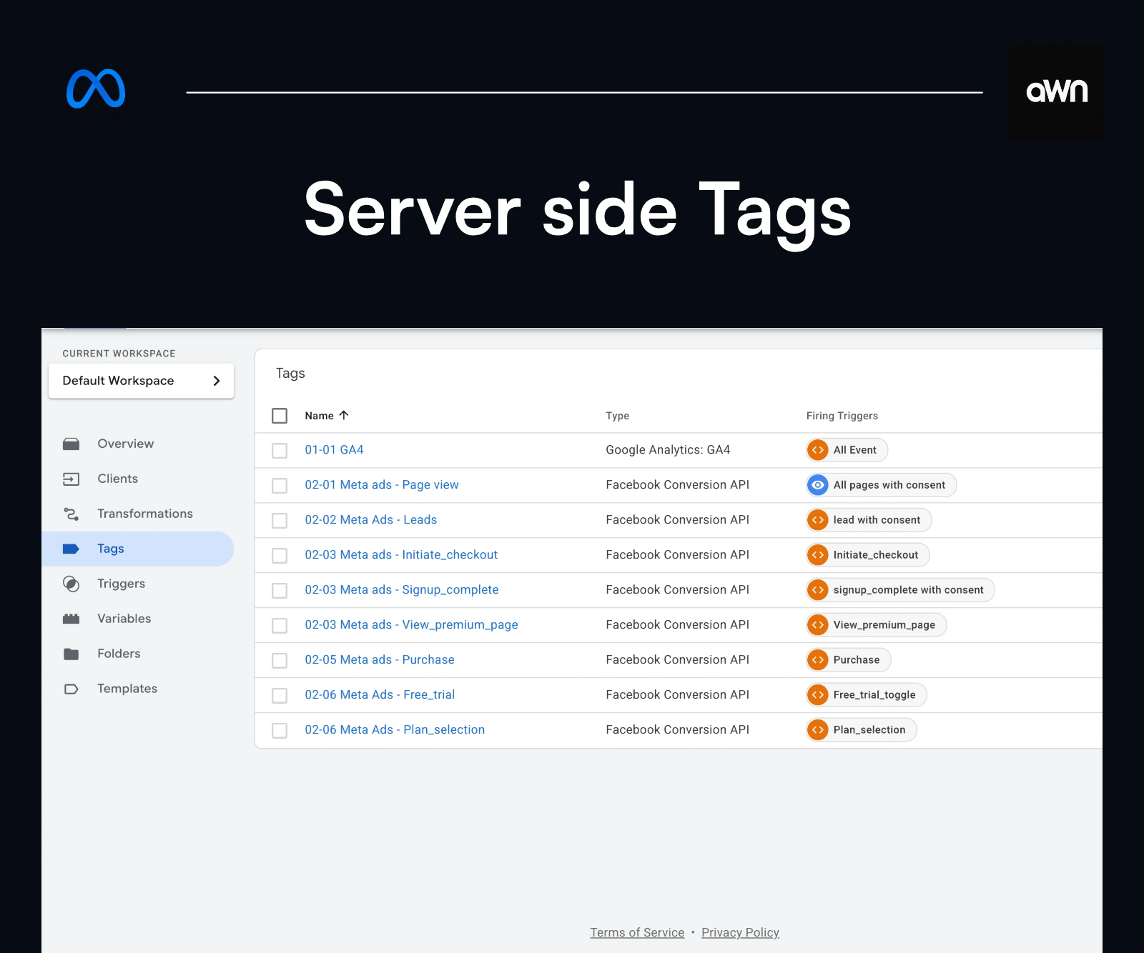Open 02-01 Meta ads - Page view tag
Screen dimensions: 1144x953
click(x=382, y=485)
